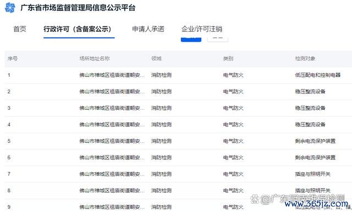The height and width of the screenshot is (212, 352).
Task: Click the address cell in row 7
Action: tap(112, 174)
